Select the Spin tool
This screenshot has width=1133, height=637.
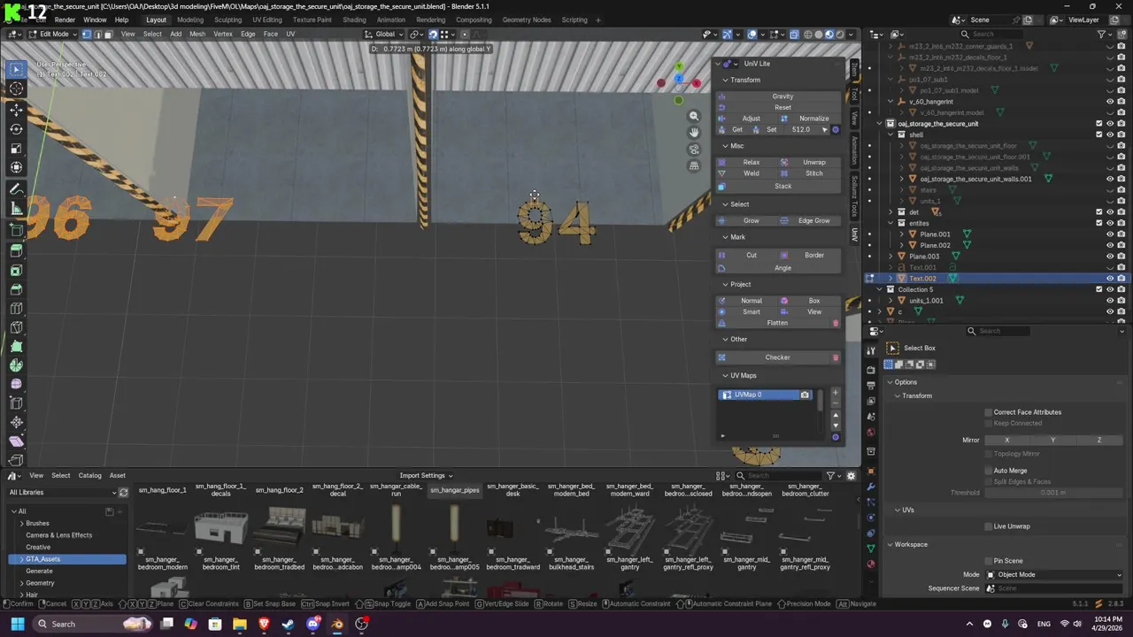(16, 365)
